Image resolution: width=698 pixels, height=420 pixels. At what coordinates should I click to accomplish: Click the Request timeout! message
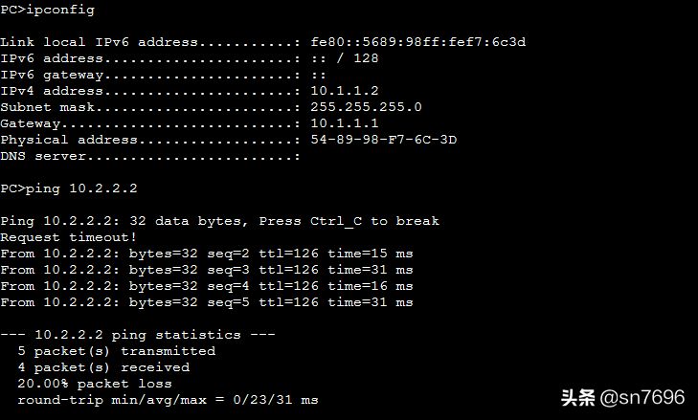click(x=68, y=237)
